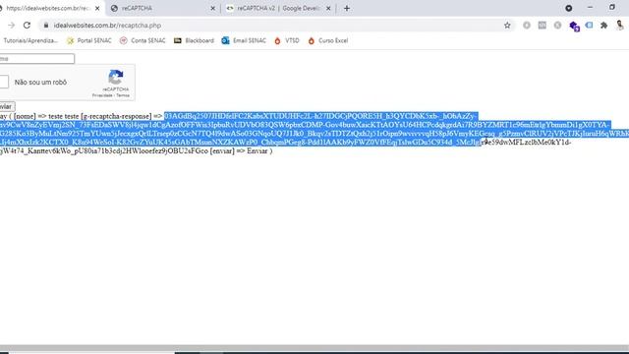Click the "[enviar] => Enviar )" output text
Viewport: 629px width, 354px height.
click(241, 150)
